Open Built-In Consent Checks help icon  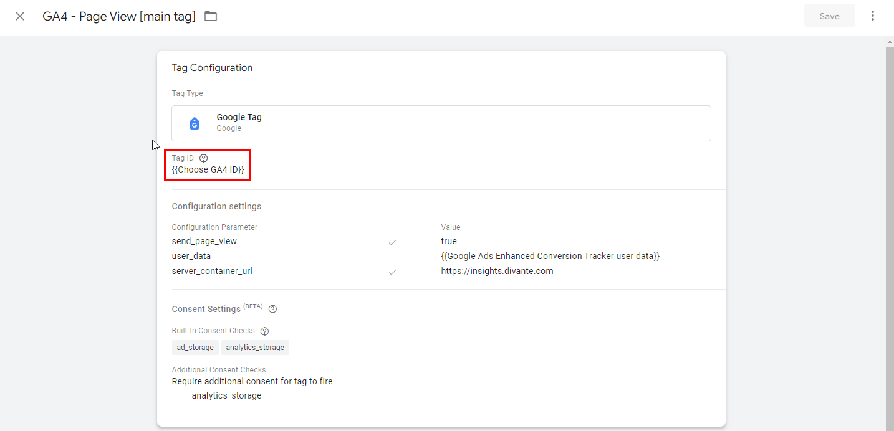(x=264, y=331)
